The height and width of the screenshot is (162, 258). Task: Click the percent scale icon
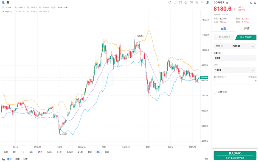click(191, 2)
